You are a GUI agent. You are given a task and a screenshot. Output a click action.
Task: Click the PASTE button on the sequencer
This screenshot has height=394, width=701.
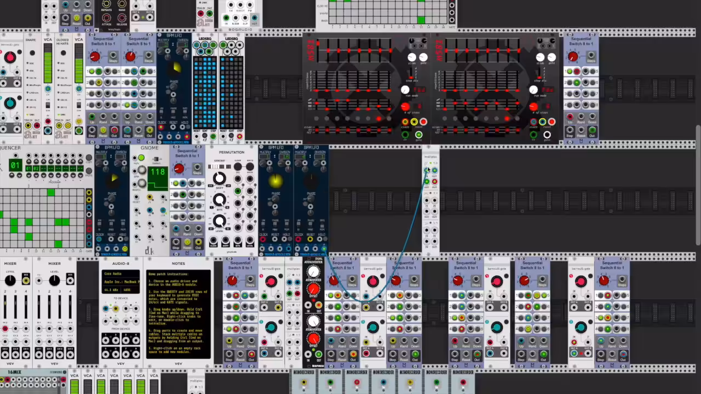click(89, 171)
